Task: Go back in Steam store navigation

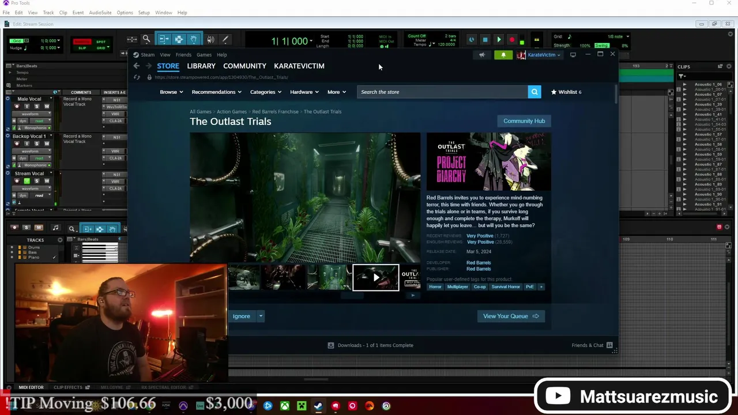Action: click(137, 66)
